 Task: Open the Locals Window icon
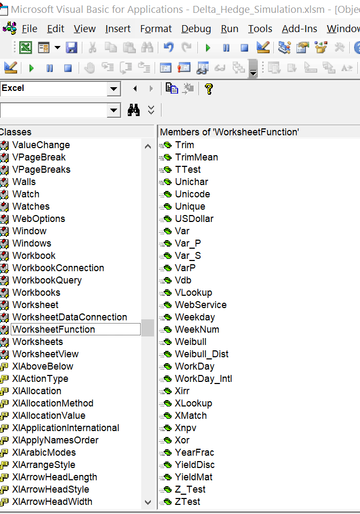pos(166,68)
